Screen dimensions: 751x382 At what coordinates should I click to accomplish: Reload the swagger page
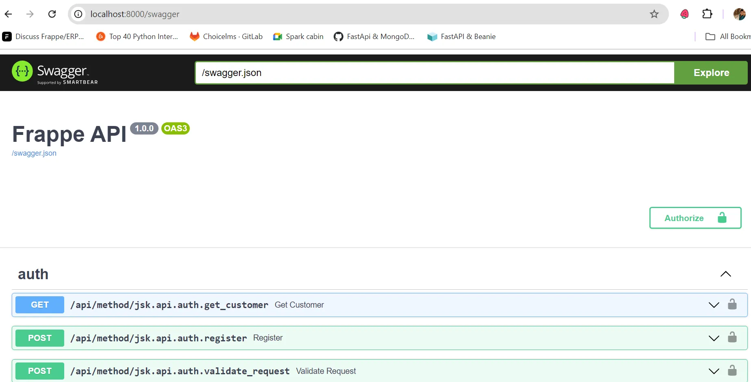[52, 14]
